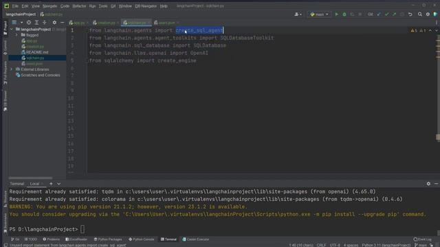Open Search Everywhere magnifier icon

[x=420, y=14]
